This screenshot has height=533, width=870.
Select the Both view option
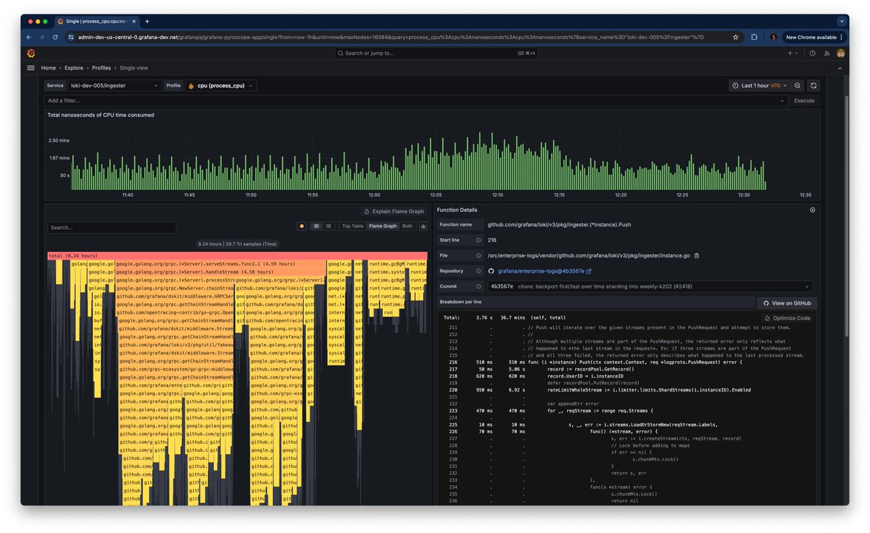[407, 226]
